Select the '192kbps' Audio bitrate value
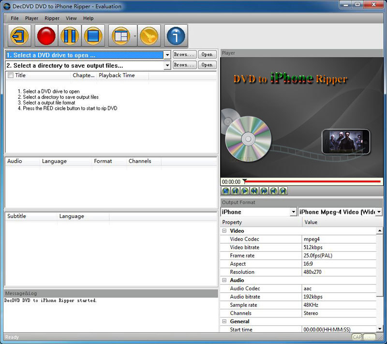 (313, 297)
